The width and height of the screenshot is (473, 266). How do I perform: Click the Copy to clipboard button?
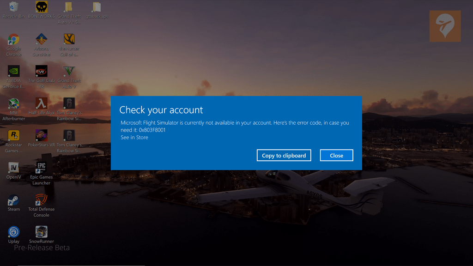[284, 155]
